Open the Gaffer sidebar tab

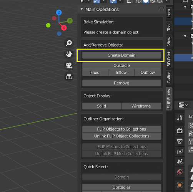[169, 78]
